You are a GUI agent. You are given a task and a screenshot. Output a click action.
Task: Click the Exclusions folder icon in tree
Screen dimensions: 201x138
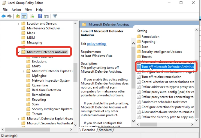point(28,61)
